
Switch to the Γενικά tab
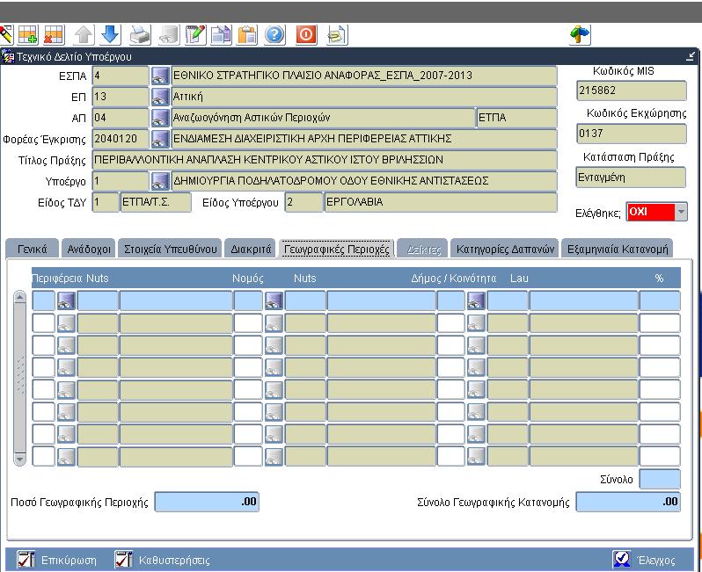[32, 249]
